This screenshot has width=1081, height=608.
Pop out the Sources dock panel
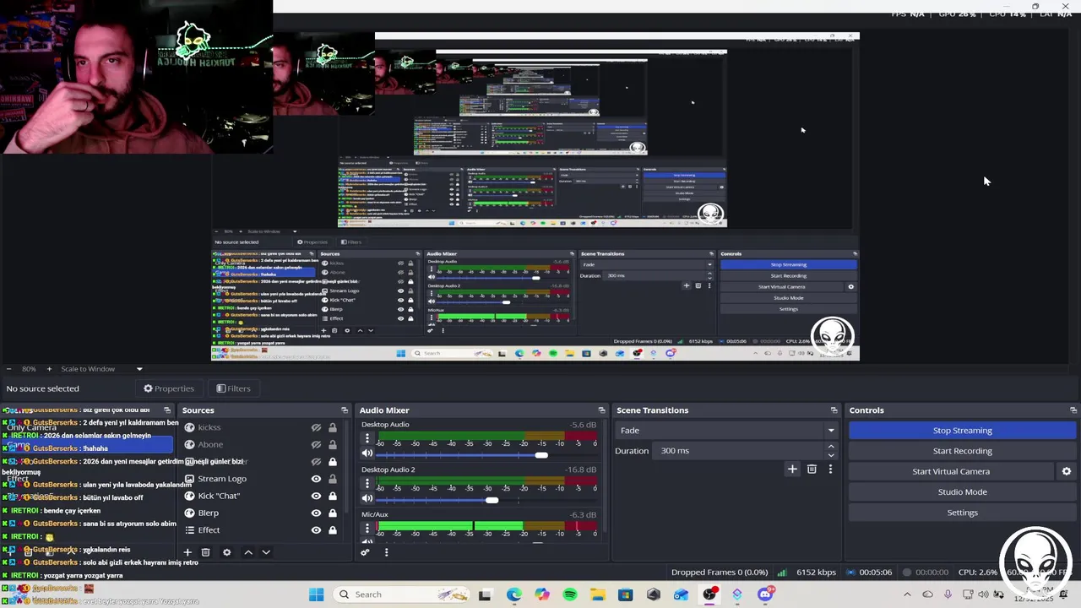345,410
